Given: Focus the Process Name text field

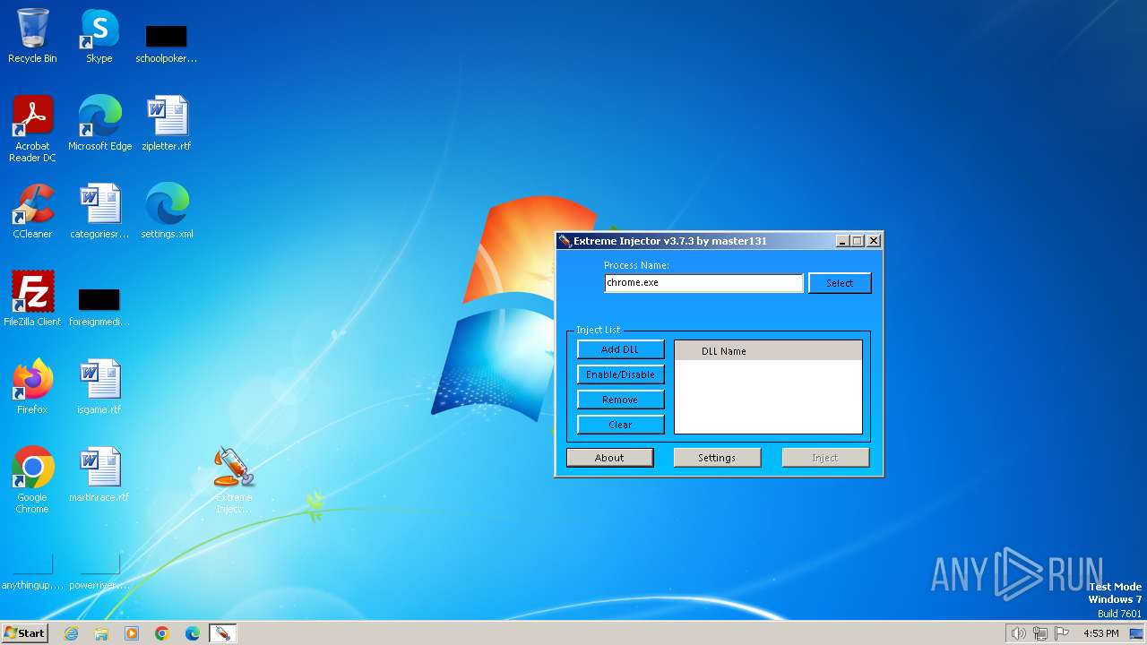Looking at the screenshot, I should pos(703,283).
